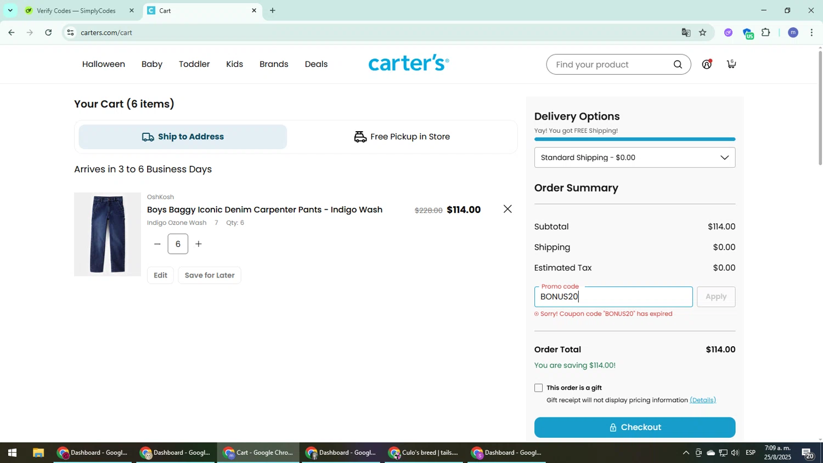The height and width of the screenshot is (463, 823).
Task: Increase quantity with plus button
Action: (x=199, y=244)
